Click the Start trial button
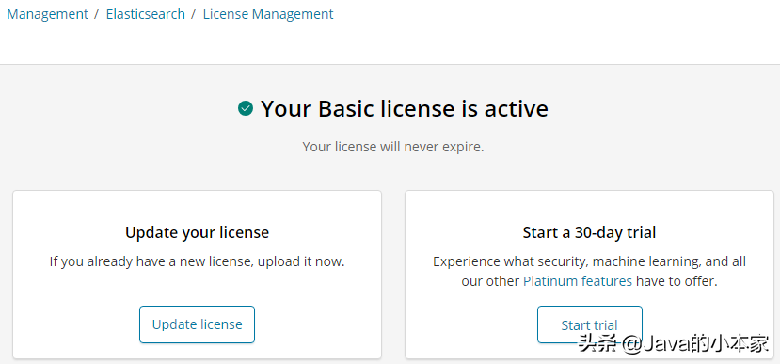 pyautogui.click(x=590, y=324)
